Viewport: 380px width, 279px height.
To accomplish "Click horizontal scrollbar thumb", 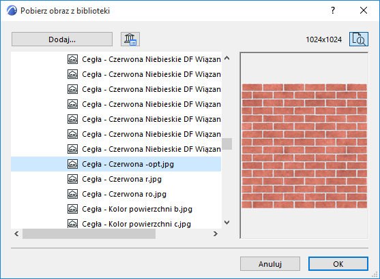I will 89,234.
